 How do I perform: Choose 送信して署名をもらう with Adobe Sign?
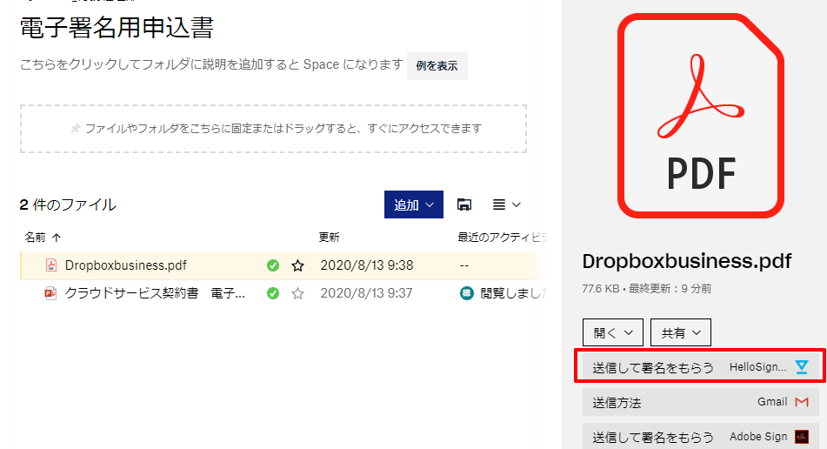pyautogui.click(x=700, y=436)
